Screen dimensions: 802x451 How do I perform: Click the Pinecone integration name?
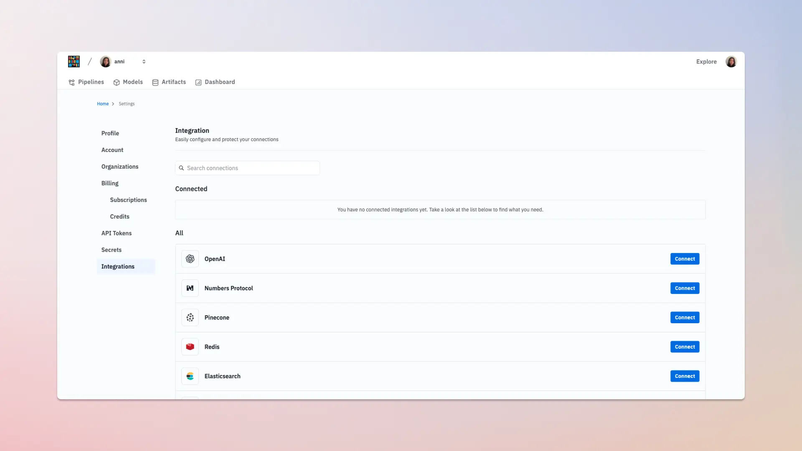(217, 317)
